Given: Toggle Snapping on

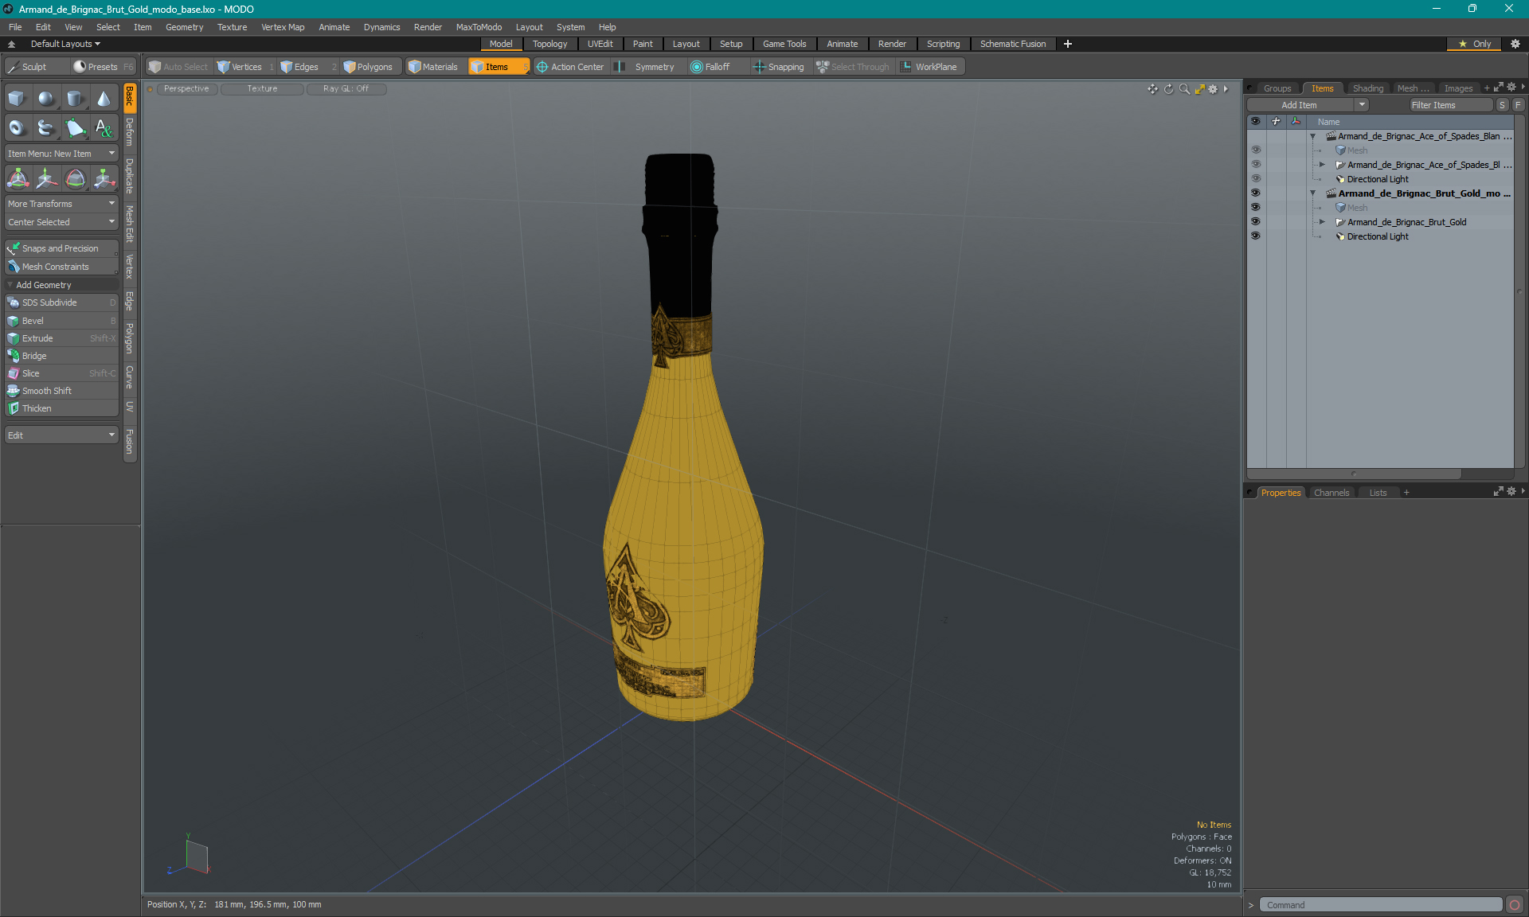Looking at the screenshot, I should [x=779, y=67].
